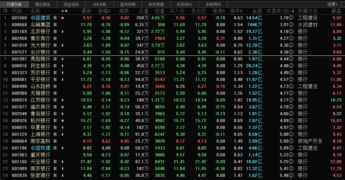Switch to the 行情列表 tab
This screenshot has width=345, height=180.
(14, 4)
